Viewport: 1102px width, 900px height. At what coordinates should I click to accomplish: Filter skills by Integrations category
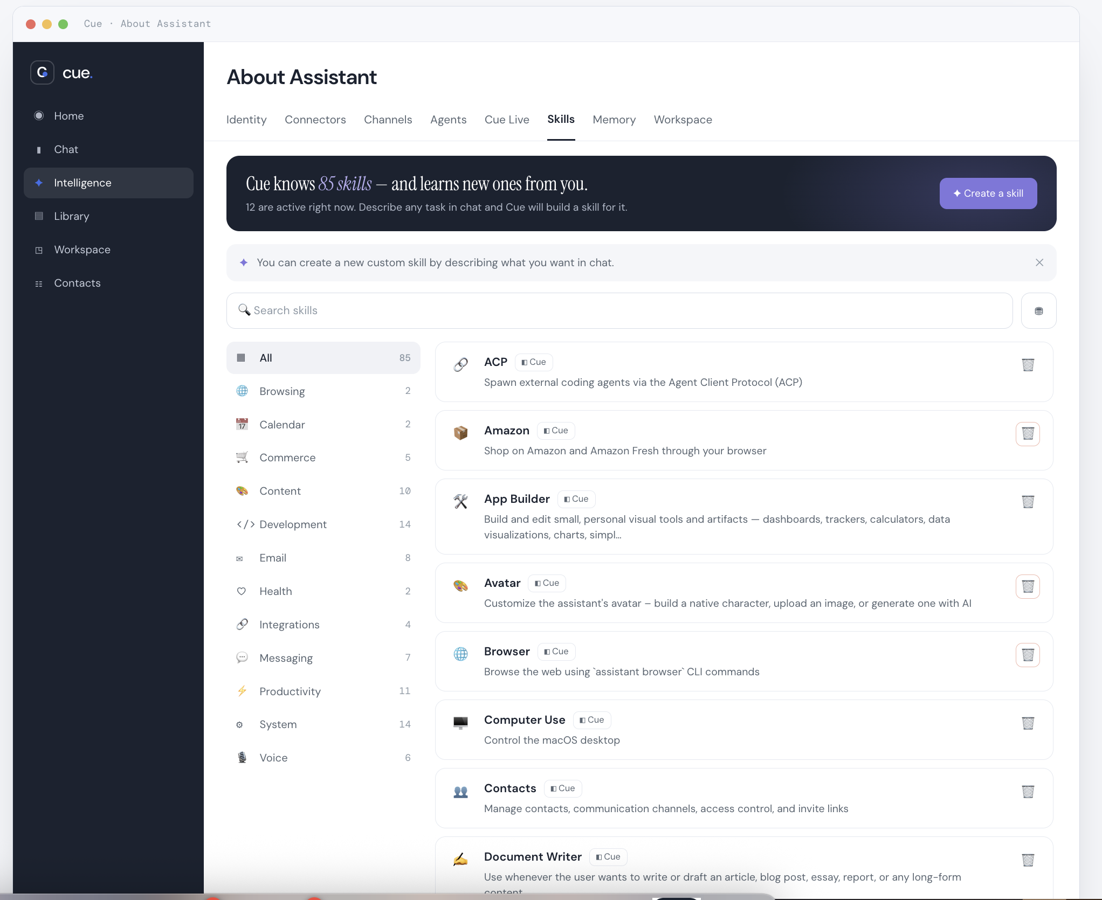[x=323, y=625]
